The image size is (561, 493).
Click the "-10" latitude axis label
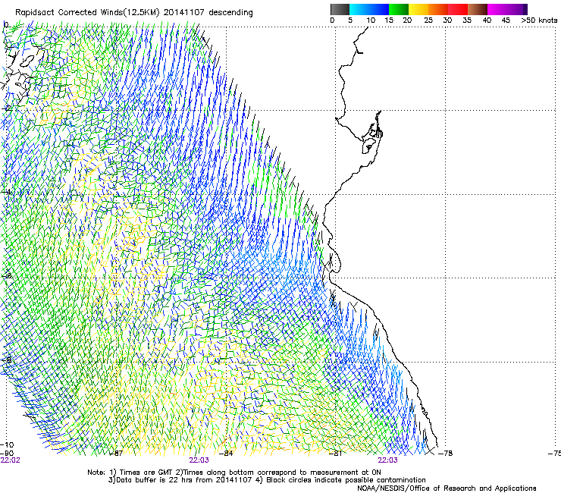7,445
